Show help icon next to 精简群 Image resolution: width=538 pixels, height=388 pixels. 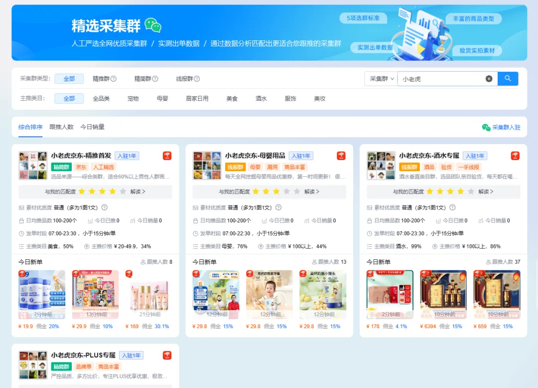(155, 79)
